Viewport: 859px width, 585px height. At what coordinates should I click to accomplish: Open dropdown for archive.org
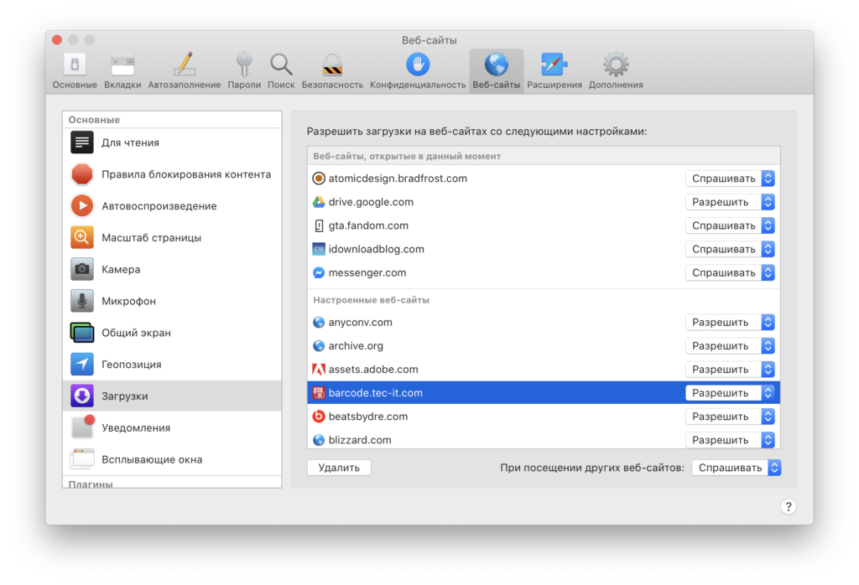pyautogui.click(x=730, y=346)
